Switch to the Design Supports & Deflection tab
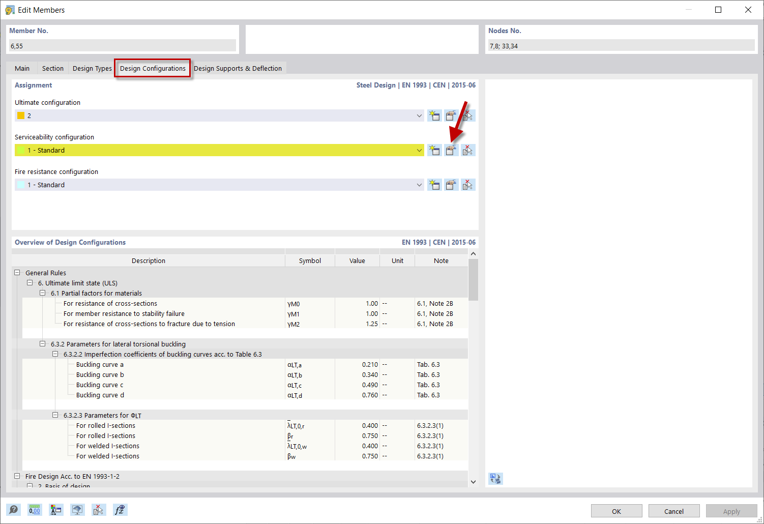Image resolution: width=764 pixels, height=524 pixels. pyautogui.click(x=238, y=68)
